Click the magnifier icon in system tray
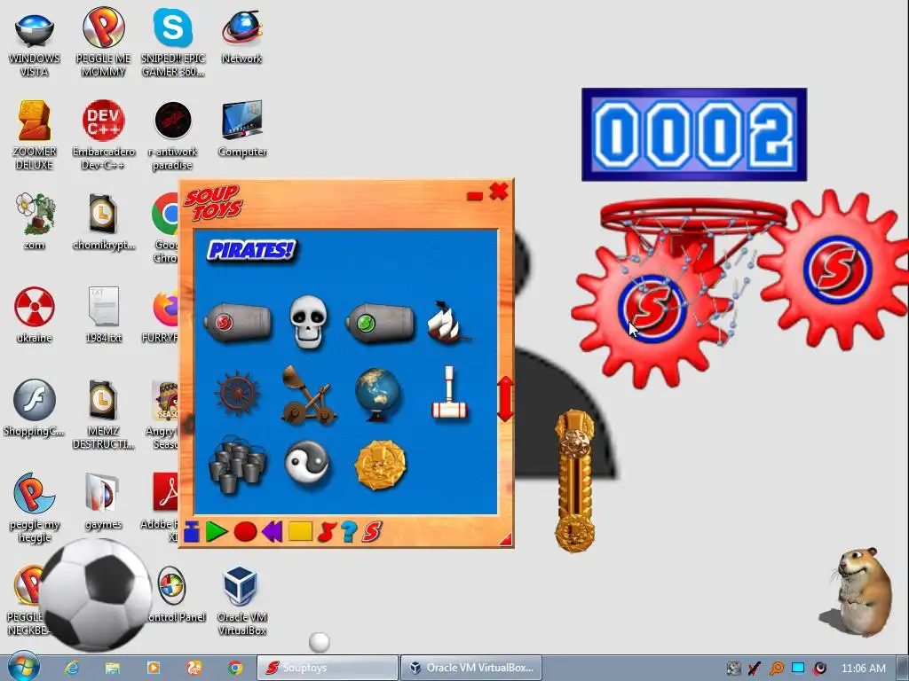 pos(776,669)
